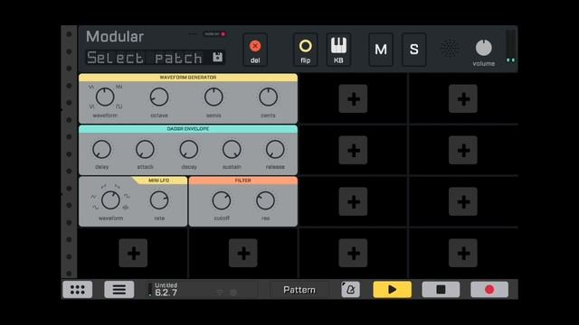
Task: Select the WAVEFORM GENERATOR module header
Action: tap(188, 78)
